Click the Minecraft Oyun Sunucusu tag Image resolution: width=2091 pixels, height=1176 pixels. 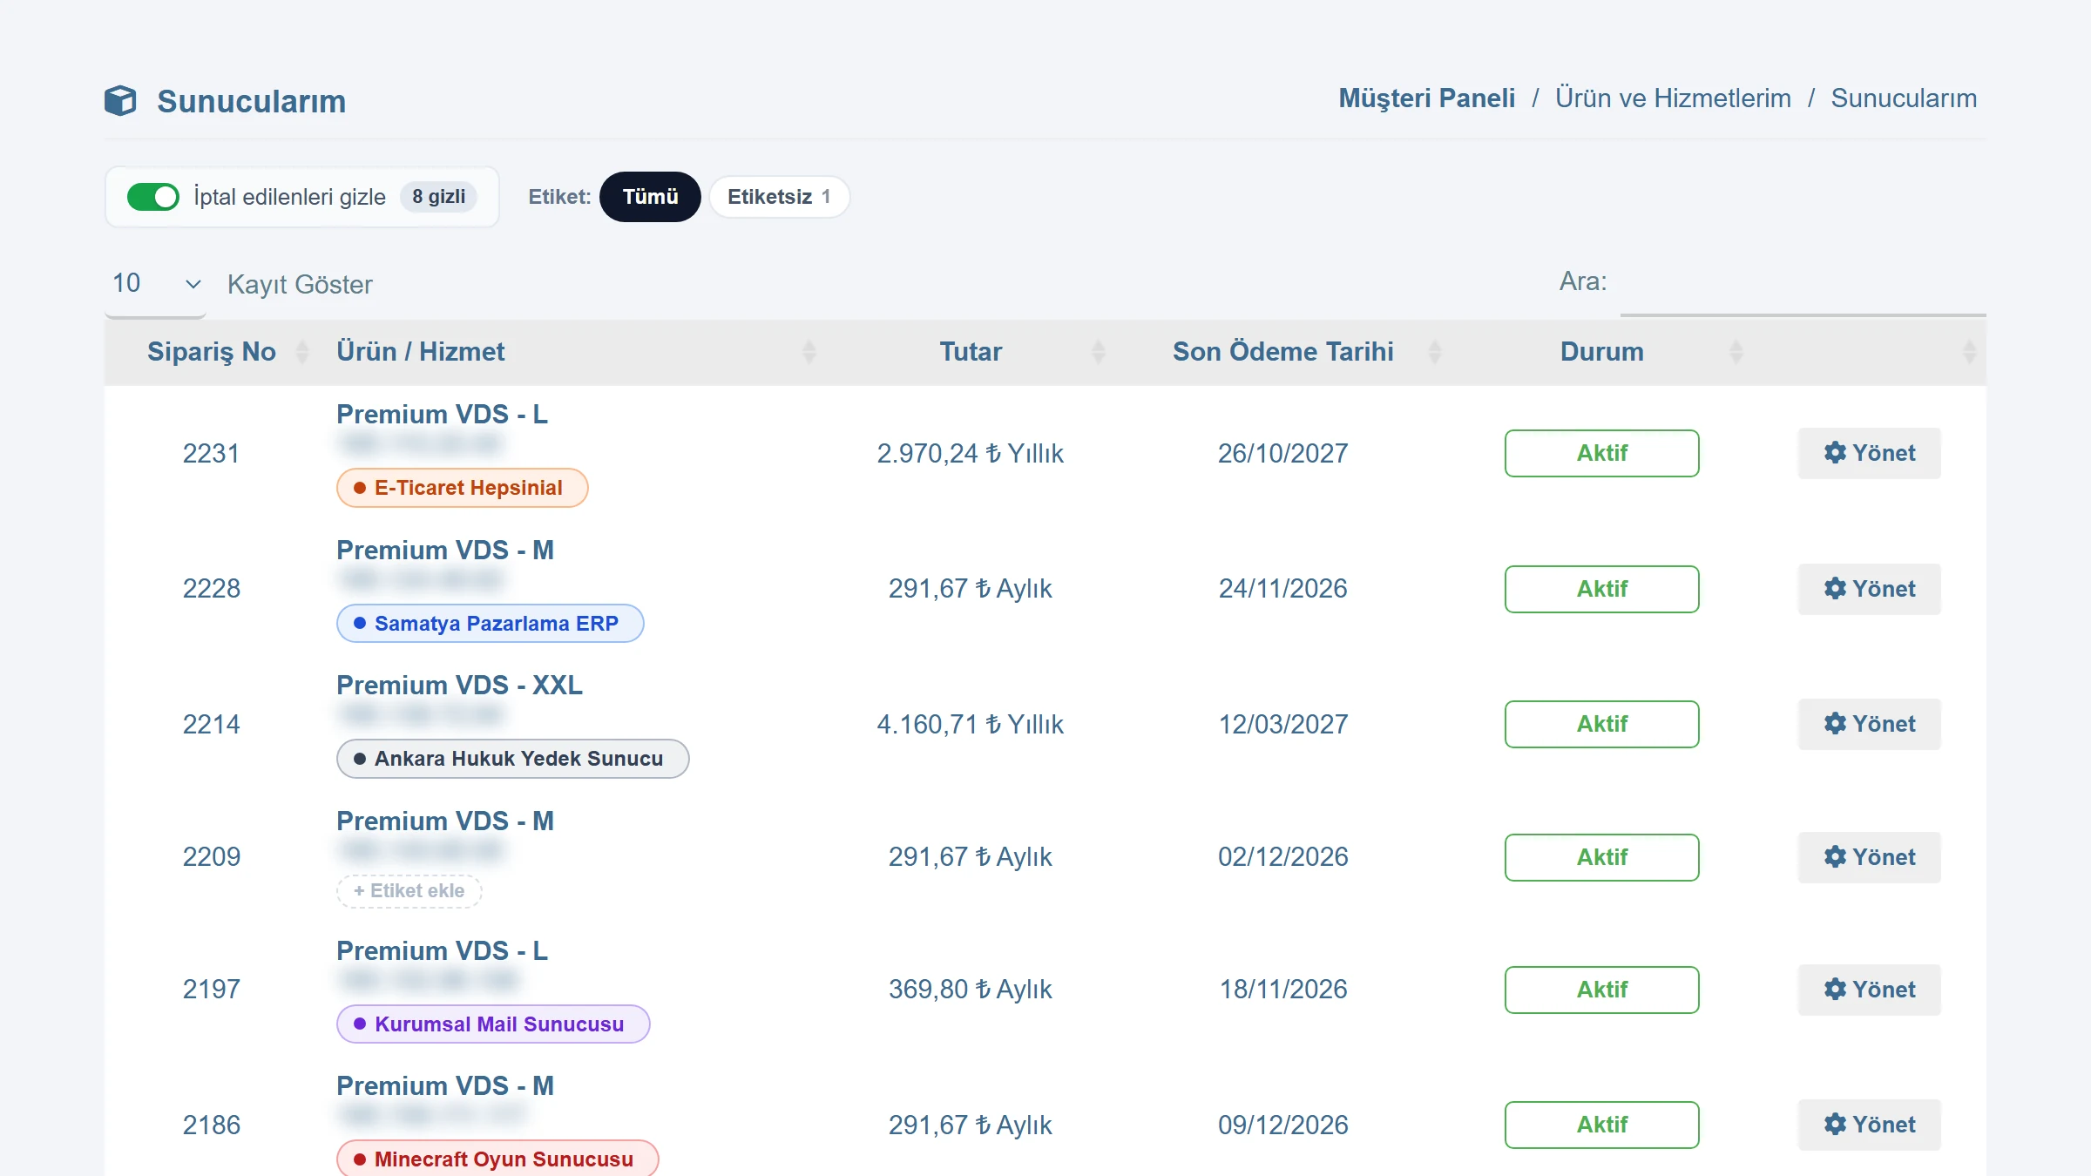pyautogui.click(x=497, y=1159)
